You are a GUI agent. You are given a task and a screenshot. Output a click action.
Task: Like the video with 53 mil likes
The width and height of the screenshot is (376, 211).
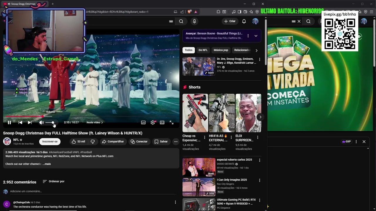tap(78, 142)
